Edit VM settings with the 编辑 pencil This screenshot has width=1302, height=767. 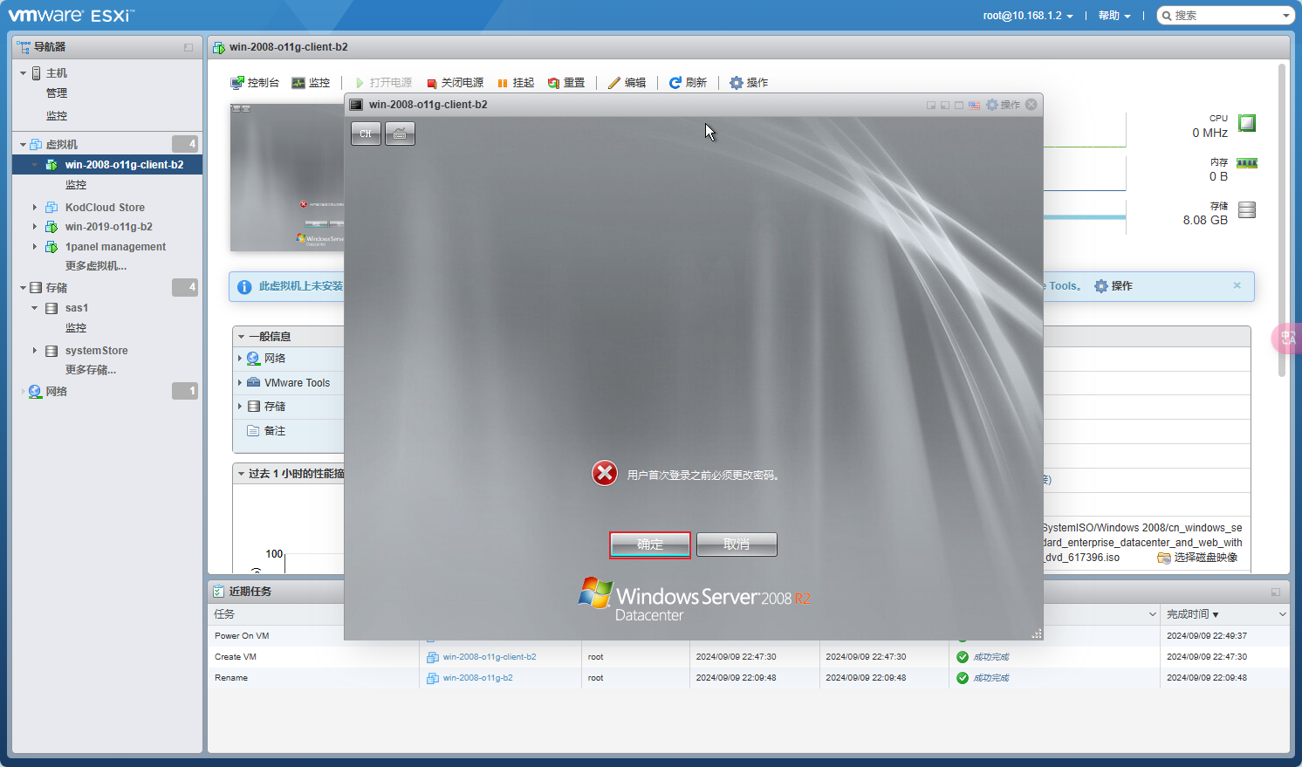tap(627, 83)
